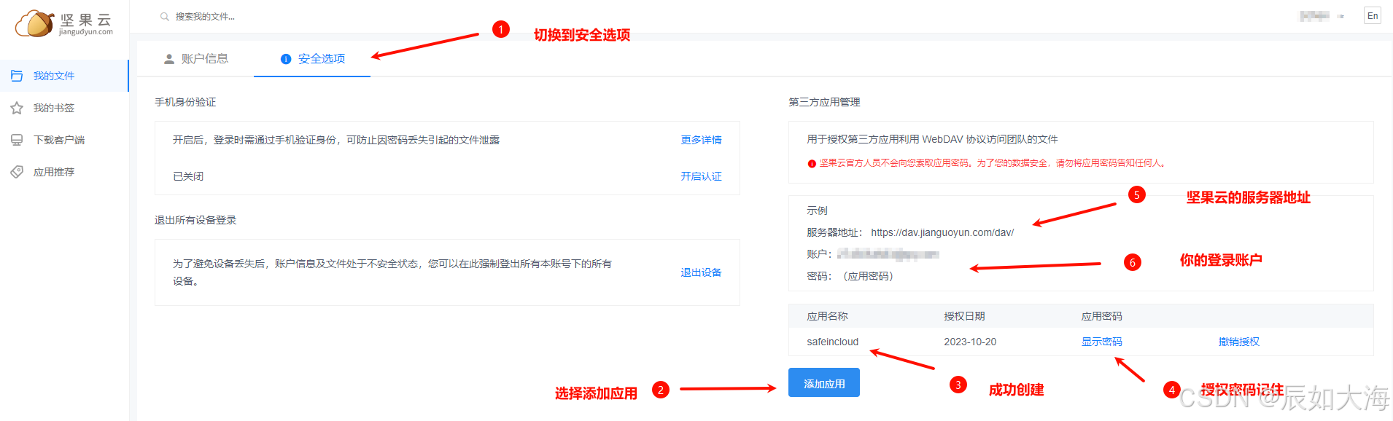Switch to the 安全选项 tab
Screen dimensions: 1393x421
coord(312,59)
